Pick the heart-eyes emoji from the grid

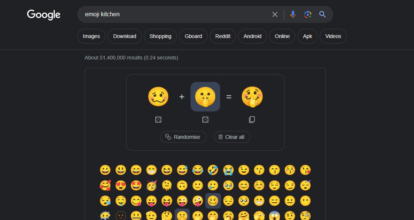(x=120, y=185)
